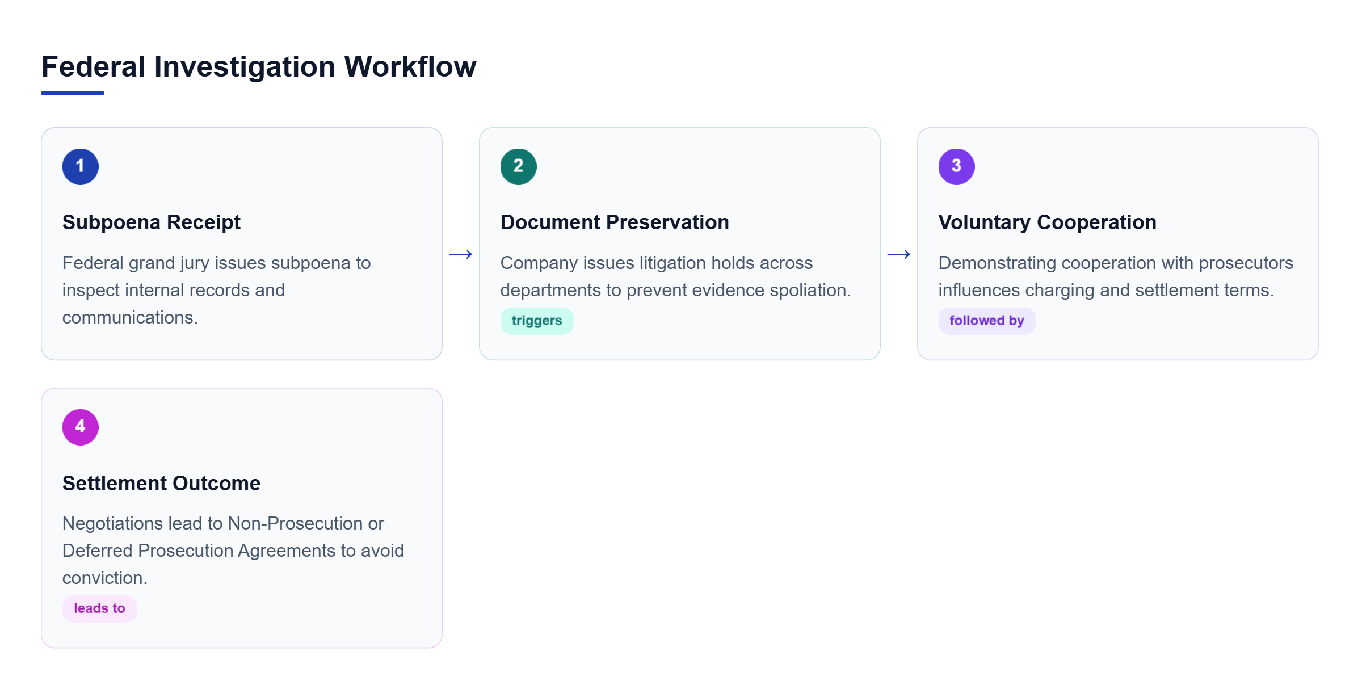Image resolution: width=1362 pixels, height=689 pixels.
Task: Select the 'followed by' tag
Action: pos(987,321)
